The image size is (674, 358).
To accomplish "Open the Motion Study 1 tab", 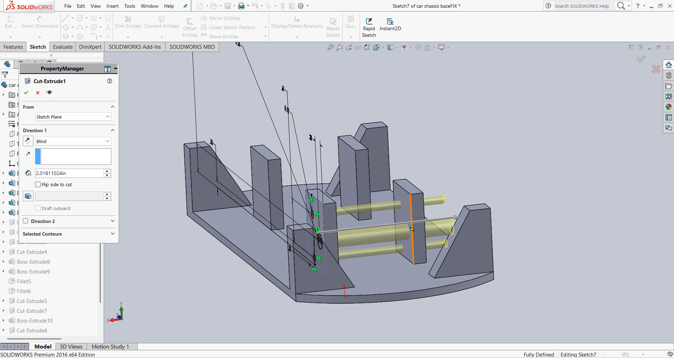I will [x=110, y=346].
